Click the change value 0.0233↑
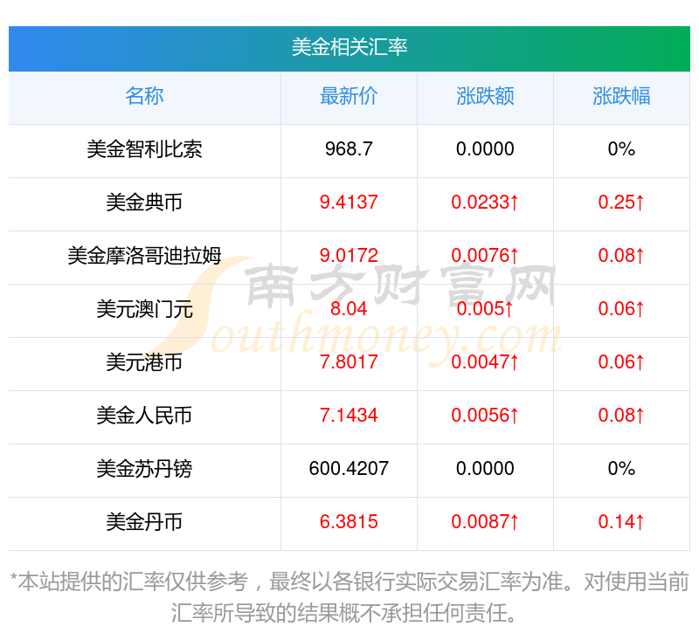 point(485,203)
